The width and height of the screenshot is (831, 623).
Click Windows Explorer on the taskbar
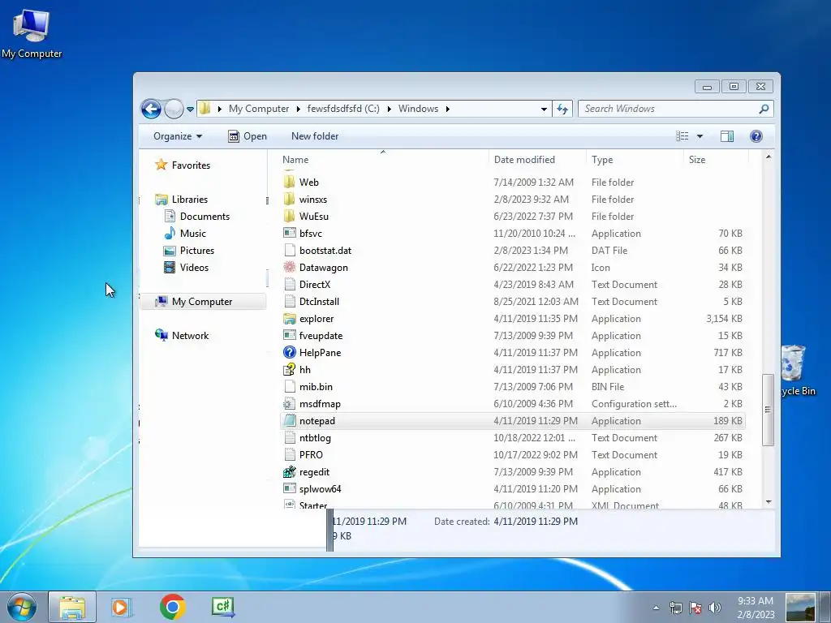[x=72, y=607]
